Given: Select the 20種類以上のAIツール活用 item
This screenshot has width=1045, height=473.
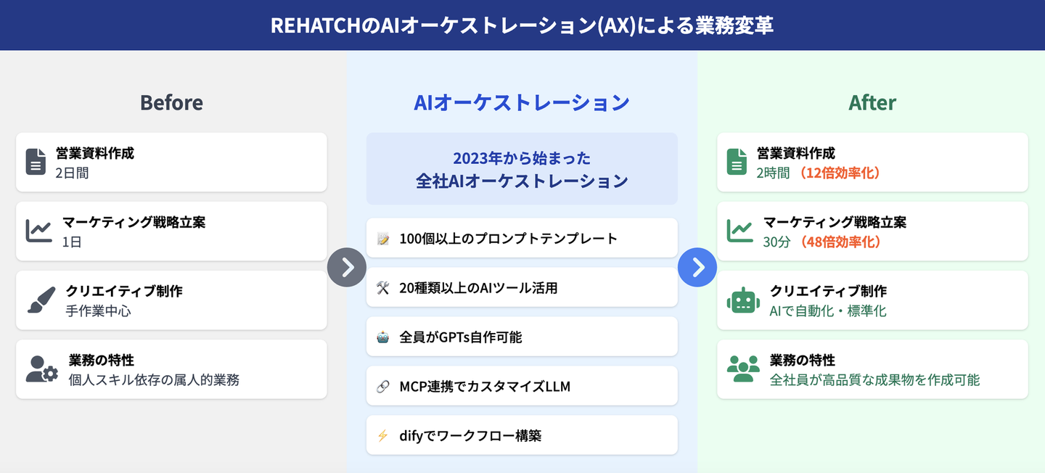Looking at the screenshot, I should (522, 287).
